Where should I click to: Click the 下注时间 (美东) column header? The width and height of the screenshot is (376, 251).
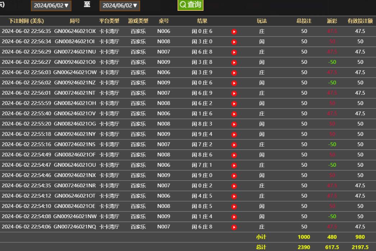pyautogui.click(x=26, y=21)
